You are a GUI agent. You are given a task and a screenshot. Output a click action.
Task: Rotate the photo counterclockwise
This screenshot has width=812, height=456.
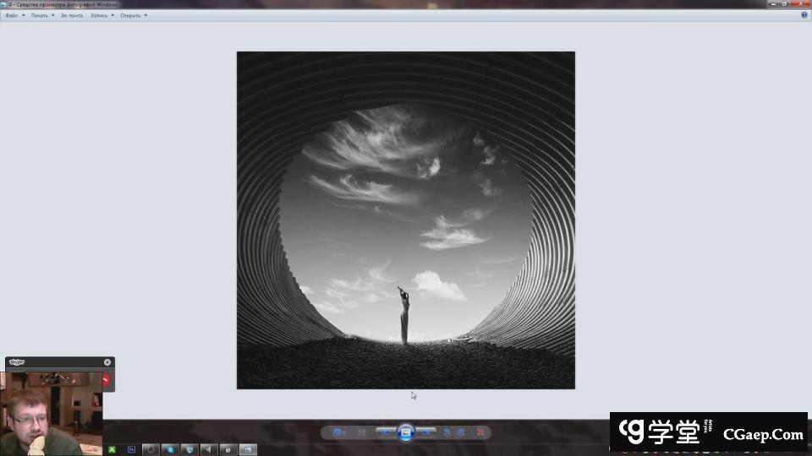[x=447, y=432]
